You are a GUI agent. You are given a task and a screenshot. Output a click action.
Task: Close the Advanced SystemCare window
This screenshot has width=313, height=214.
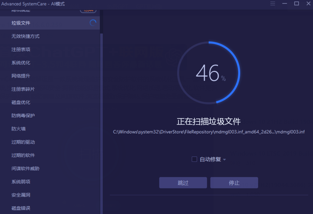point(308,4)
